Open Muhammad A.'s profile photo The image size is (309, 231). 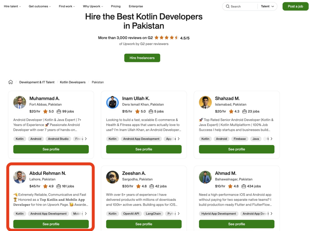(20, 102)
